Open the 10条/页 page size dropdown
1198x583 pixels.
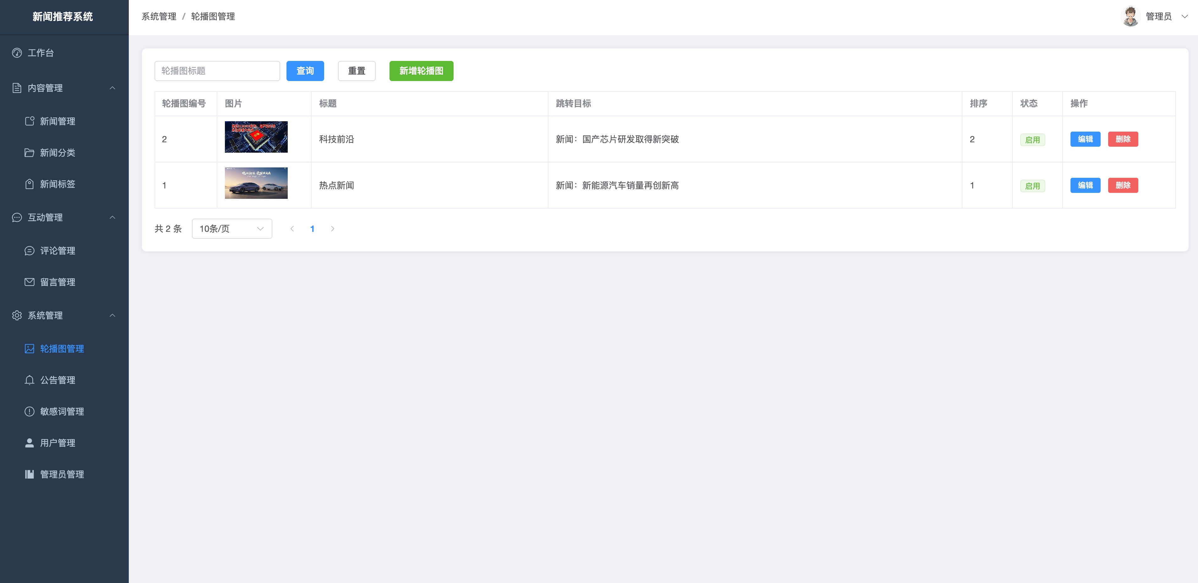tap(232, 229)
